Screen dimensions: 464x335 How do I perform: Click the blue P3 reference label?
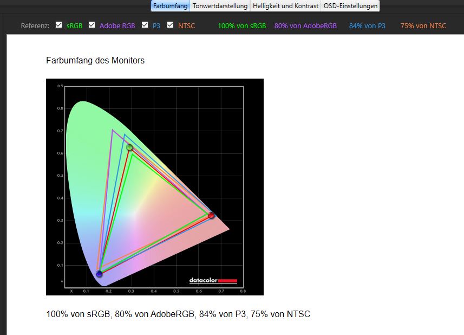[156, 26]
